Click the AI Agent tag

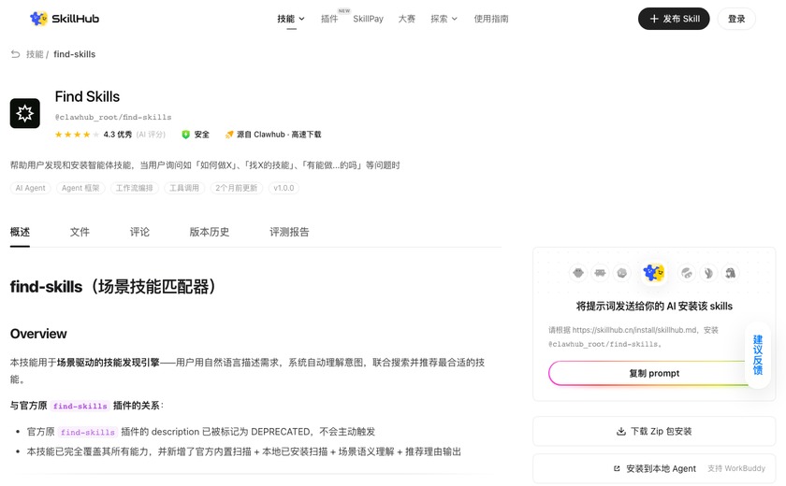(30, 188)
